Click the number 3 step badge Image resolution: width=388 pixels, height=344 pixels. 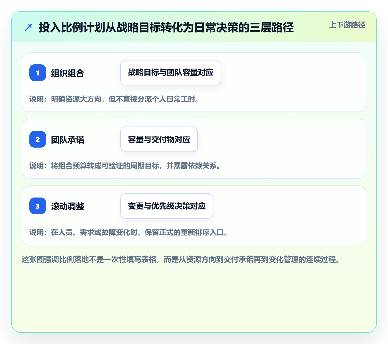pyautogui.click(x=38, y=206)
